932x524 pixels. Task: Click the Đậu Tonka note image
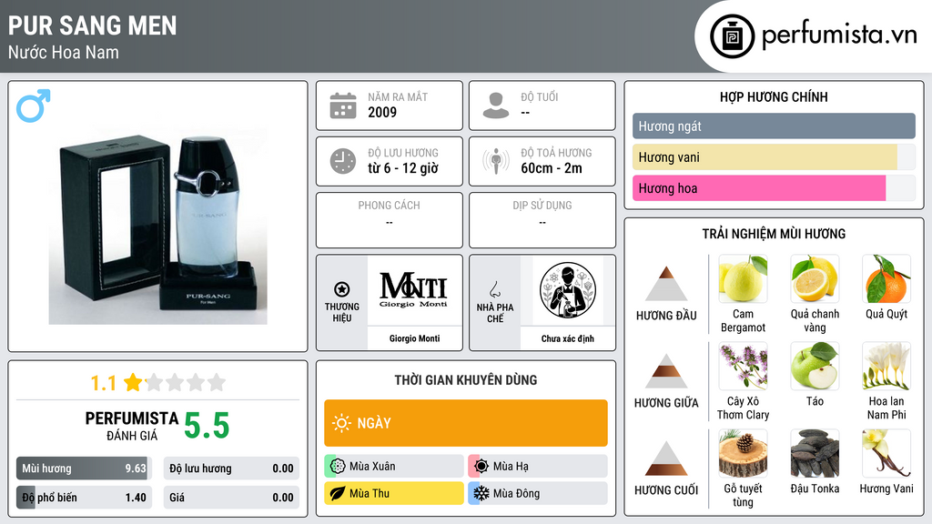815,453
